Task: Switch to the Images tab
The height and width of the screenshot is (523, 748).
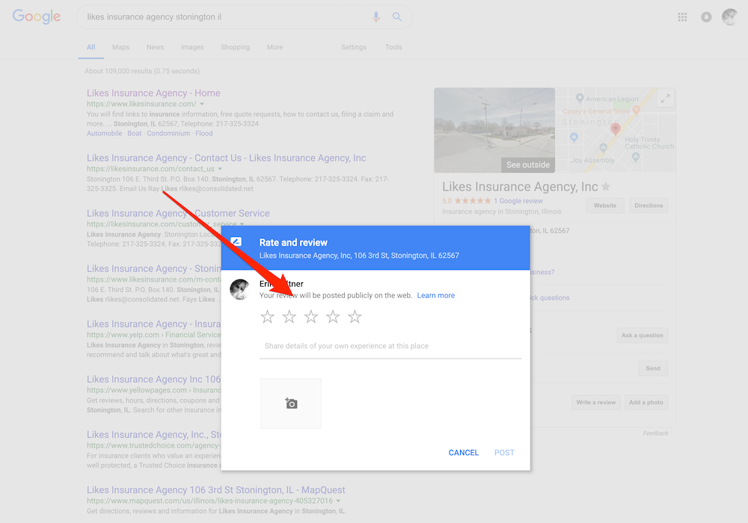Action: click(x=192, y=47)
